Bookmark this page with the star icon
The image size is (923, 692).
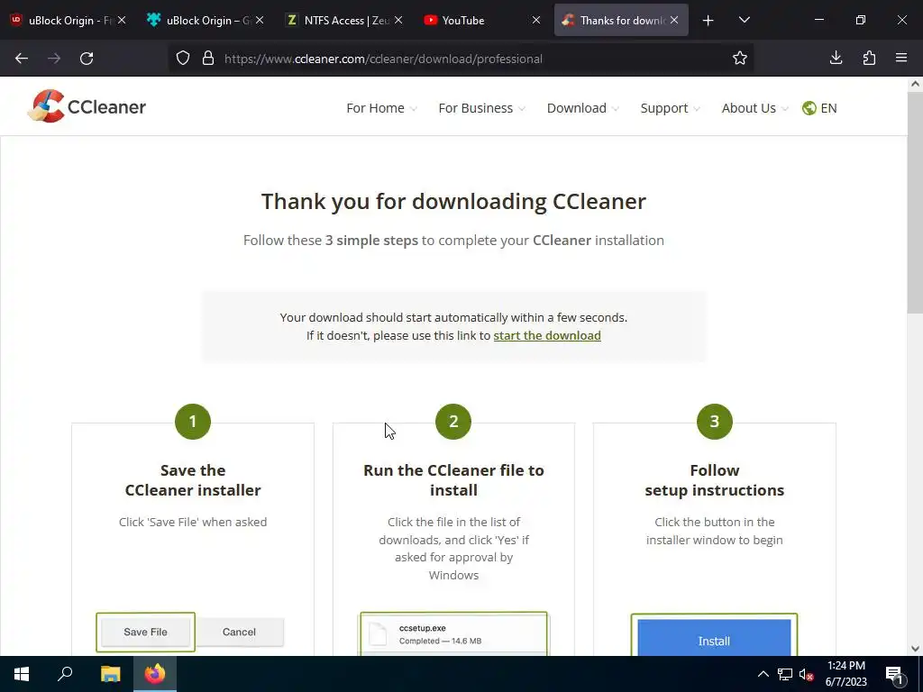[x=740, y=59]
